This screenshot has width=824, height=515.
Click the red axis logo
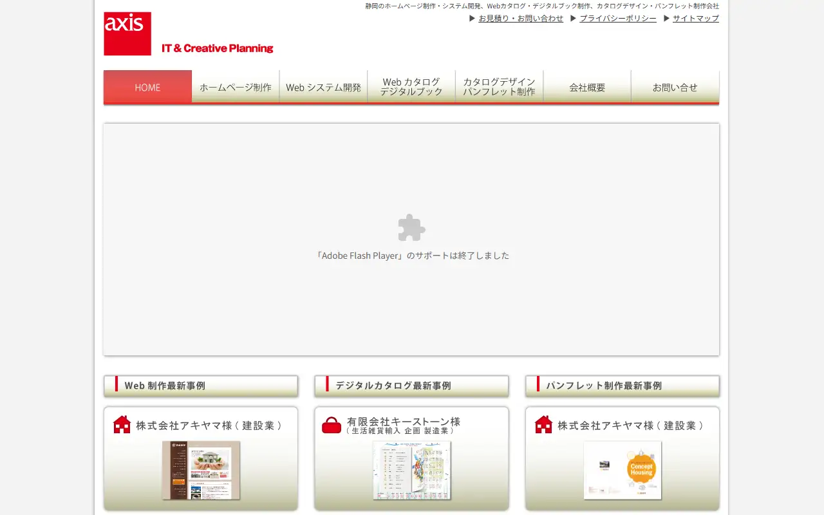click(127, 33)
